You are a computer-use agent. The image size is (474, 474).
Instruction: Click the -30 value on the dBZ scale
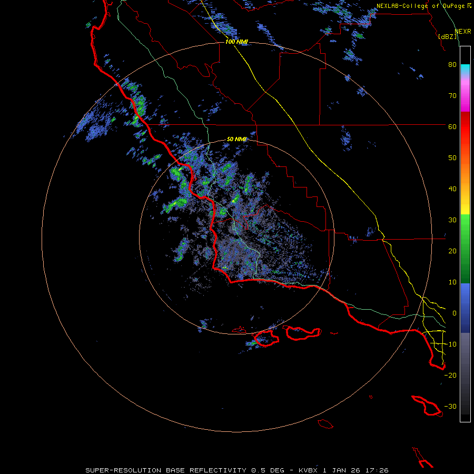click(450, 407)
